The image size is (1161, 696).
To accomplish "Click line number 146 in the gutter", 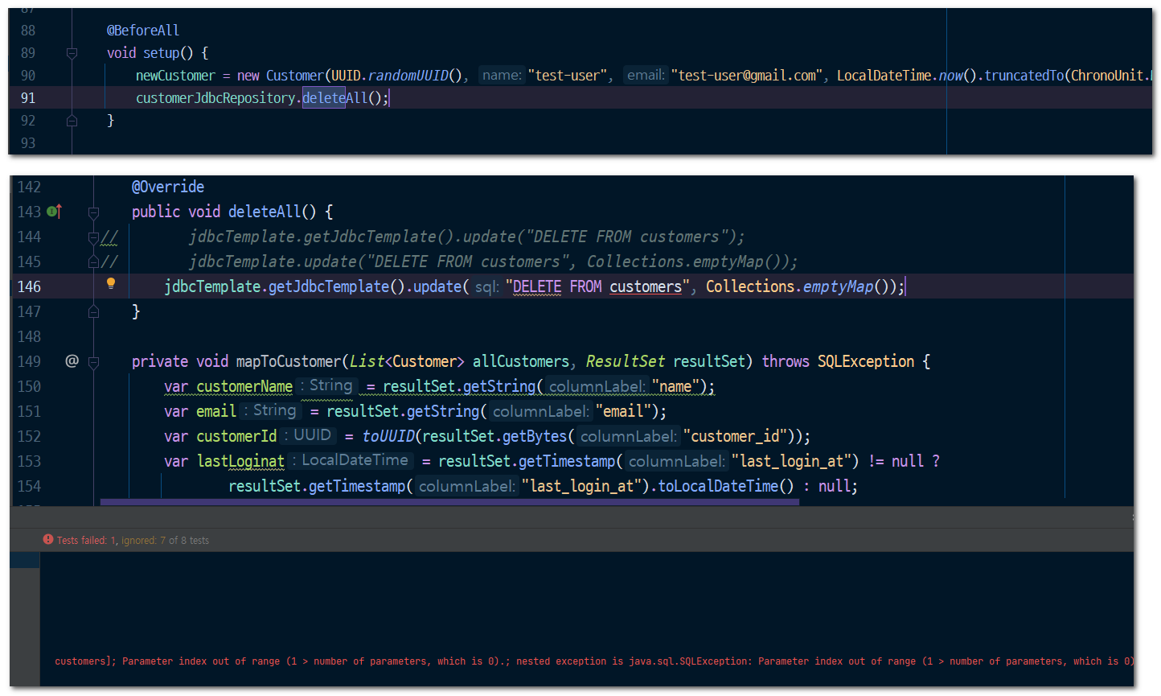I will click(x=30, y=286).
